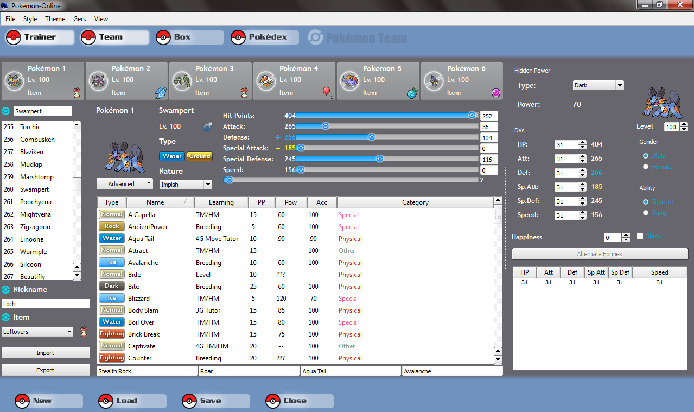Switch to the Team tab
This screenshot has height=412, width=694.
[114, 37]
